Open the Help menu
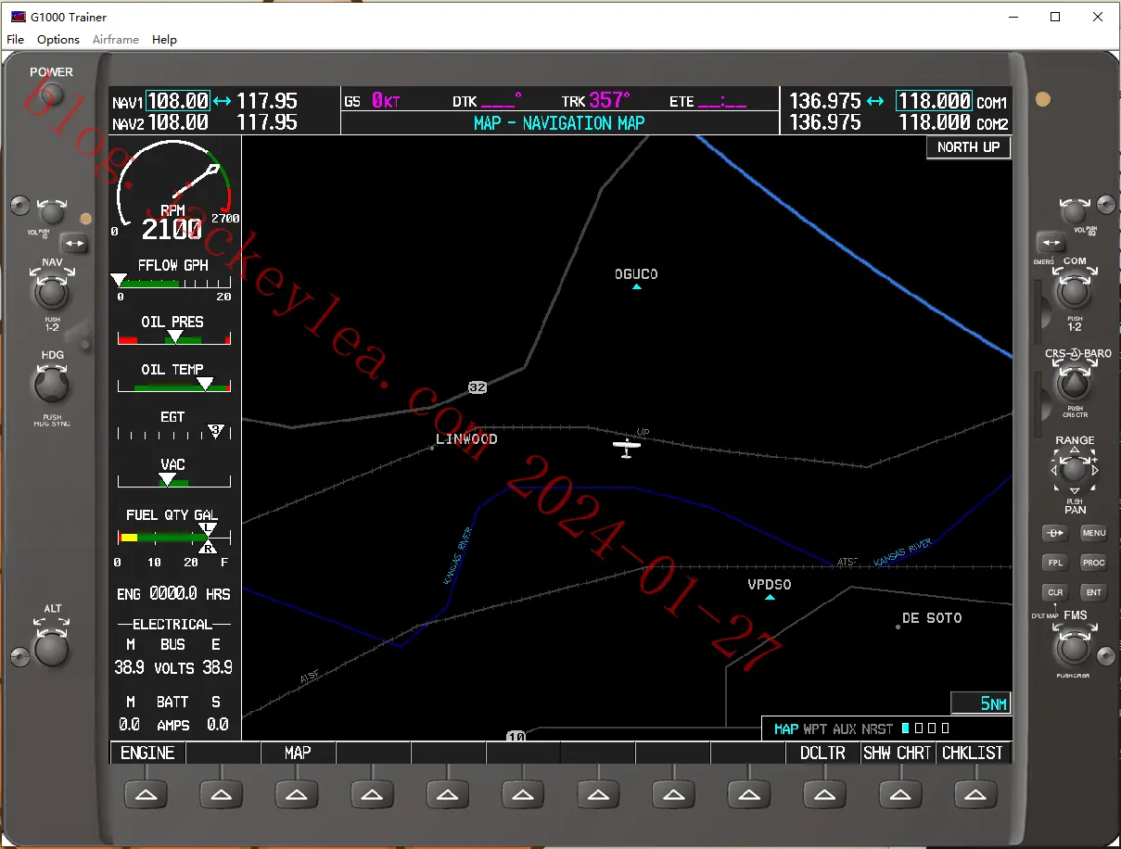 pos(164,40)
